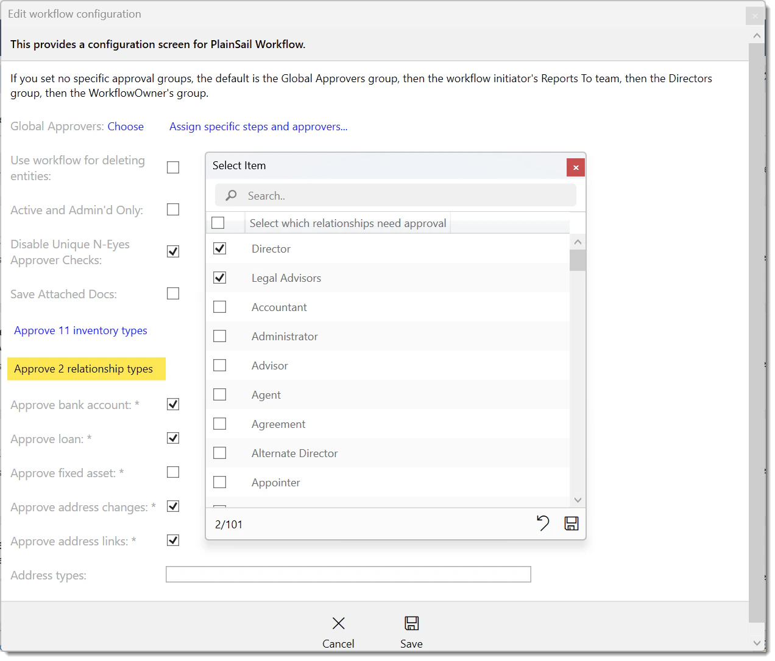Screen dimensions: 775x661
Task: Click the Search field in Select Item
Action: click(395, 195)
